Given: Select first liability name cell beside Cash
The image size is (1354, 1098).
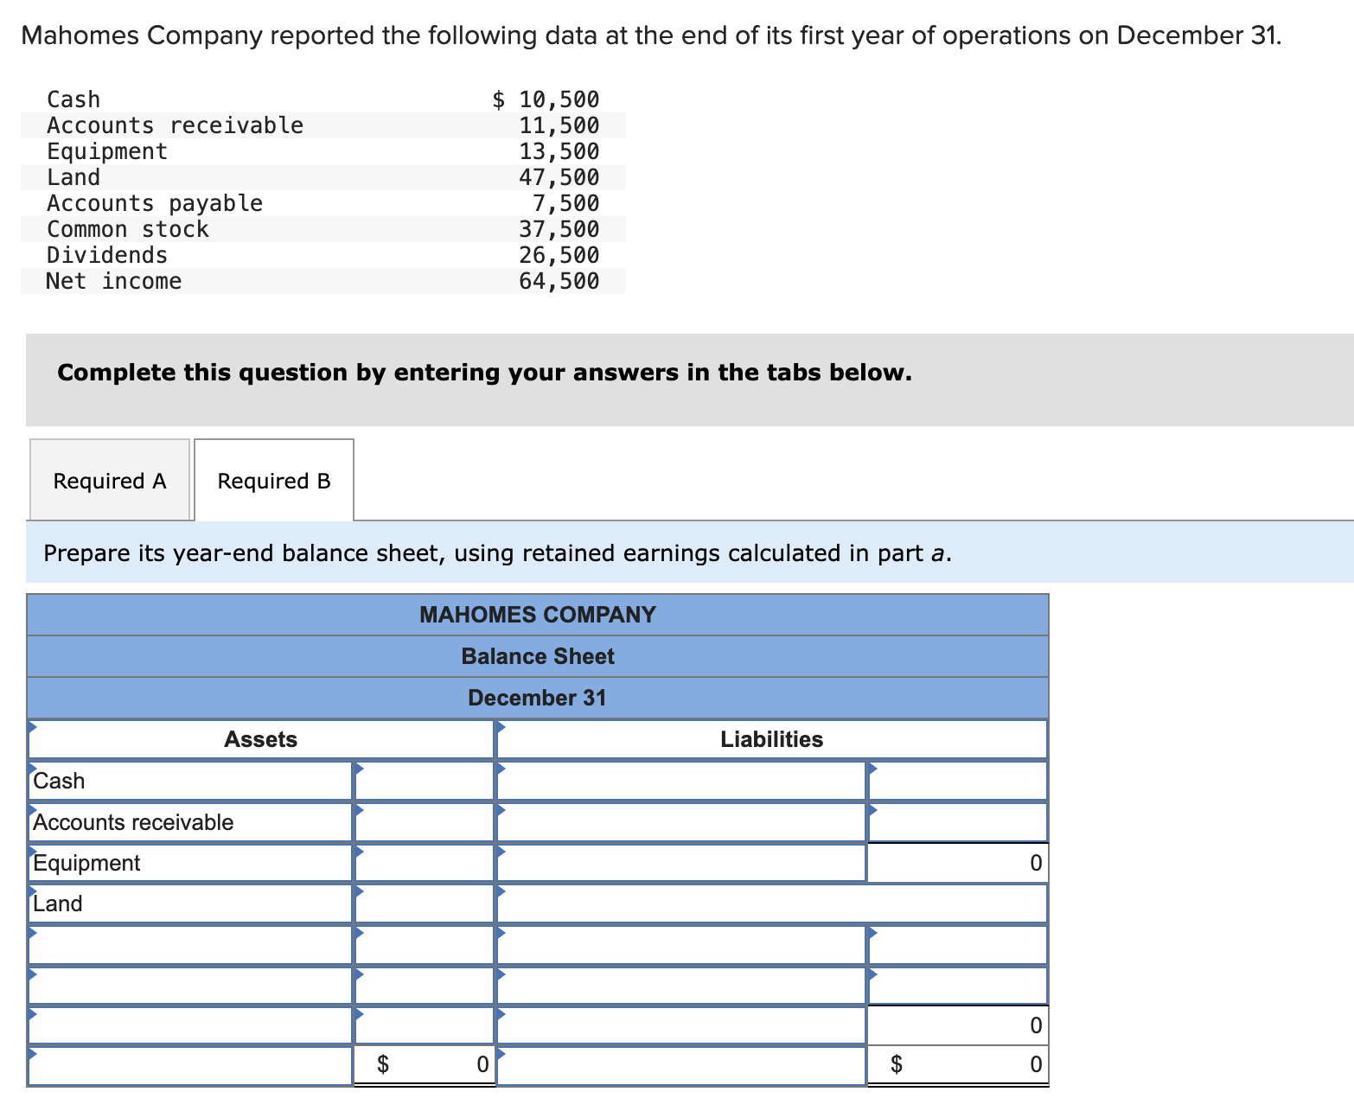Looking at the screenshot, I should (680, 781).
